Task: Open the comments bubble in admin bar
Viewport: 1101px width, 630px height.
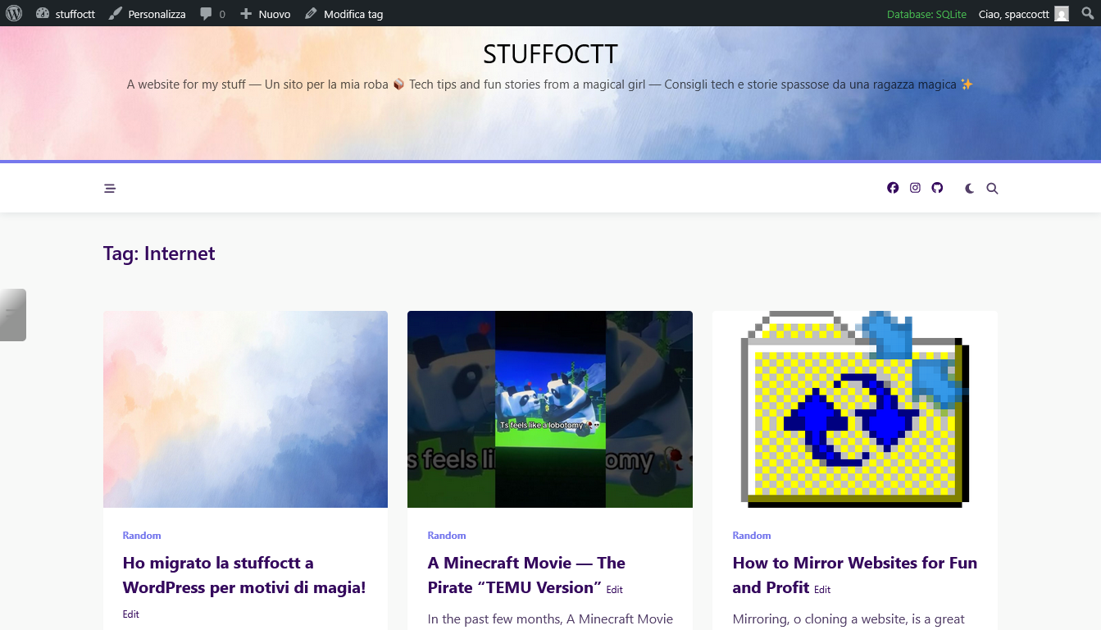Action: pos(212,14)
